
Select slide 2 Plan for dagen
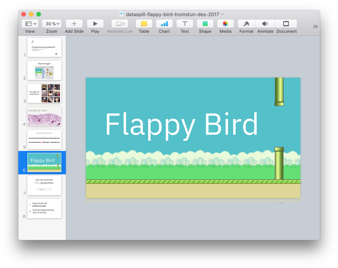coord(44,70)
